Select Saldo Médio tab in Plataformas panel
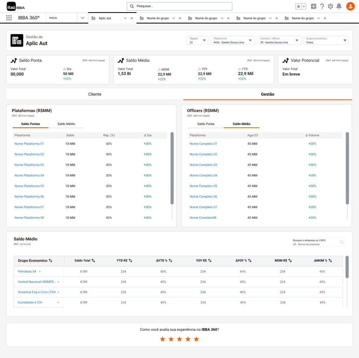 66,124
